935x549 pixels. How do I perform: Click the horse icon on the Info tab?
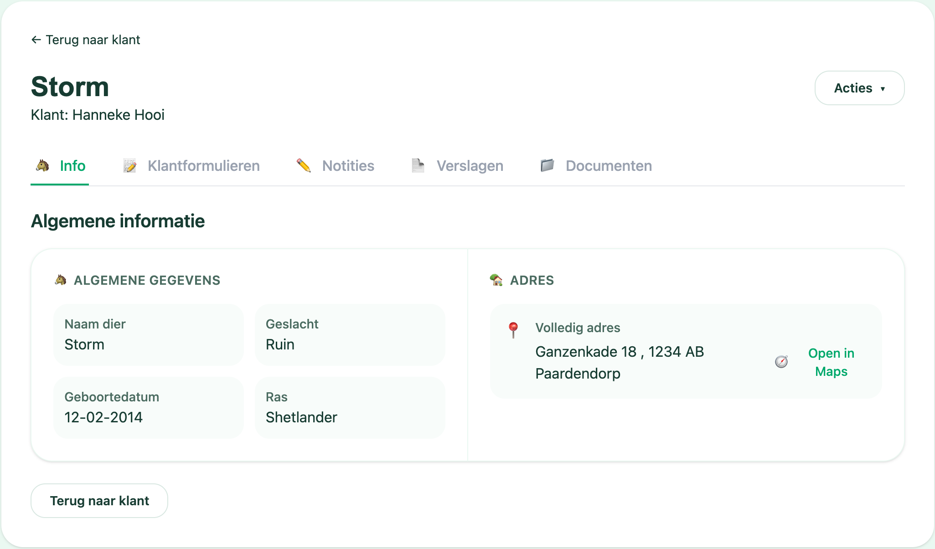42,165
